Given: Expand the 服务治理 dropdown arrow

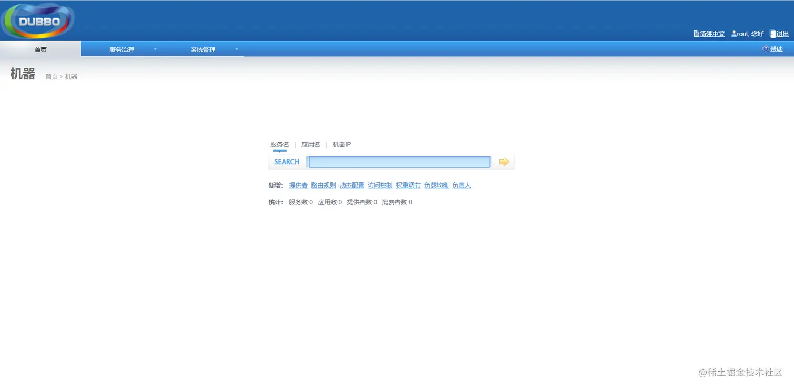Looking at the screenshot, I should click(155, 49).
